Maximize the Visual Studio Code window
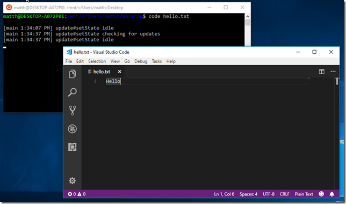Screen dimensions: 346x204 [x=314, y=52]
